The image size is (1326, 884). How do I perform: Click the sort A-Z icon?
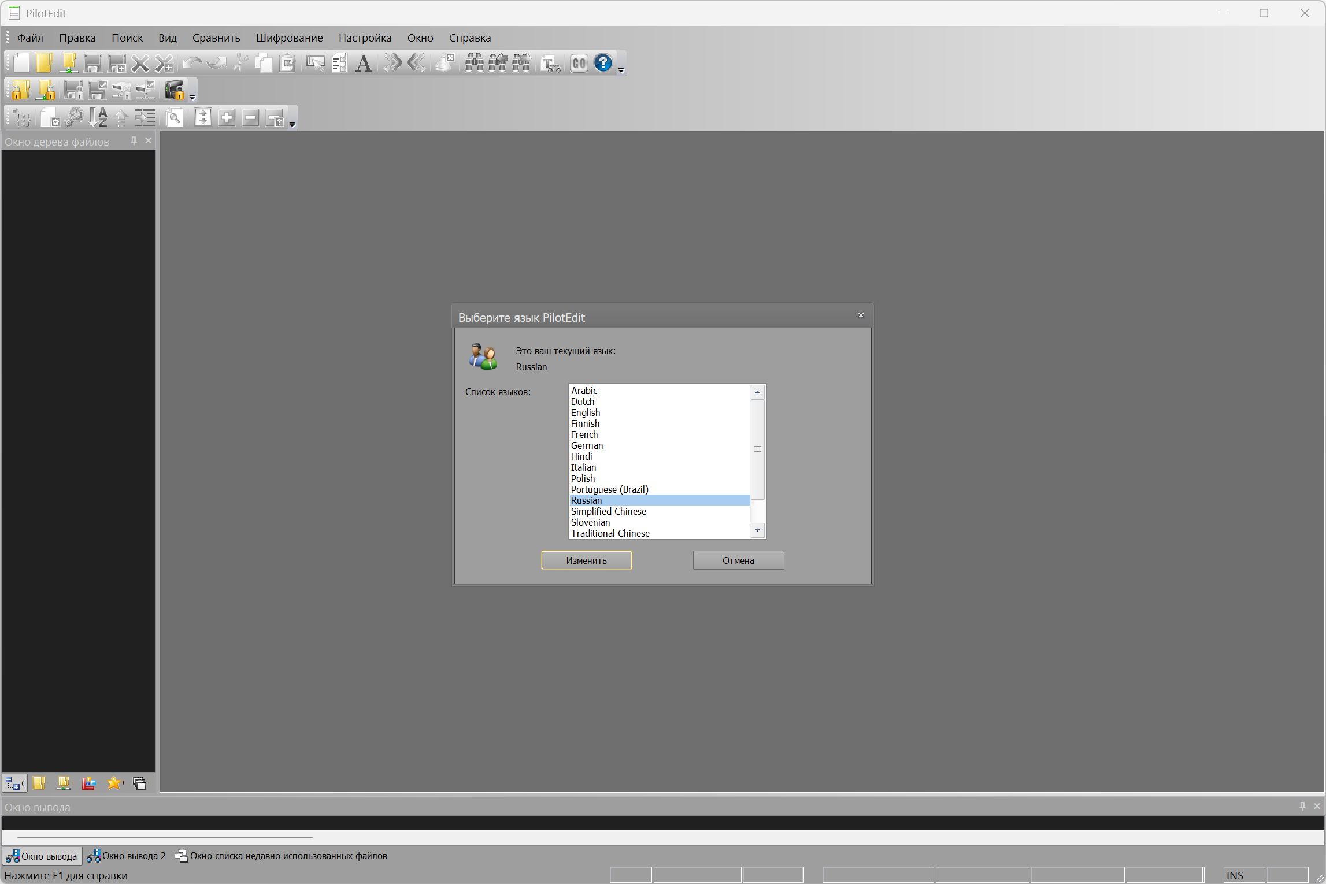click(98, 118)
